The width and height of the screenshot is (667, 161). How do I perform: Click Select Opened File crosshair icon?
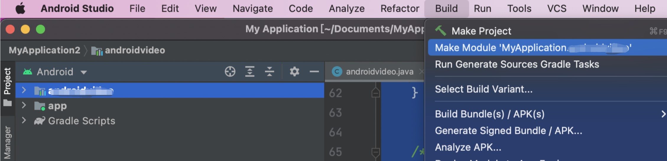point(230,71)
